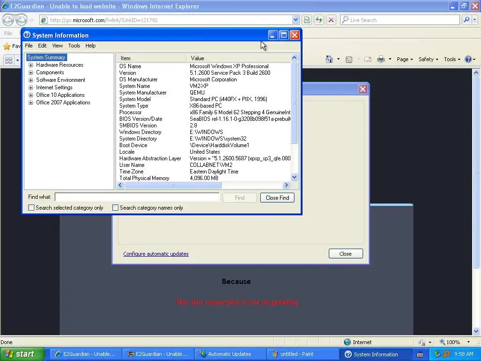Image resolution: width=481 pixels, height=361 pixels.
Task: Open the Safety dropdown menu in IE
Action: click(x=428, y=59)
